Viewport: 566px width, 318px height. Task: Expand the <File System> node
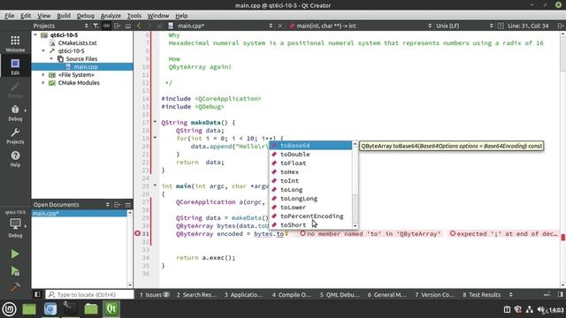[x=43, y=74]
